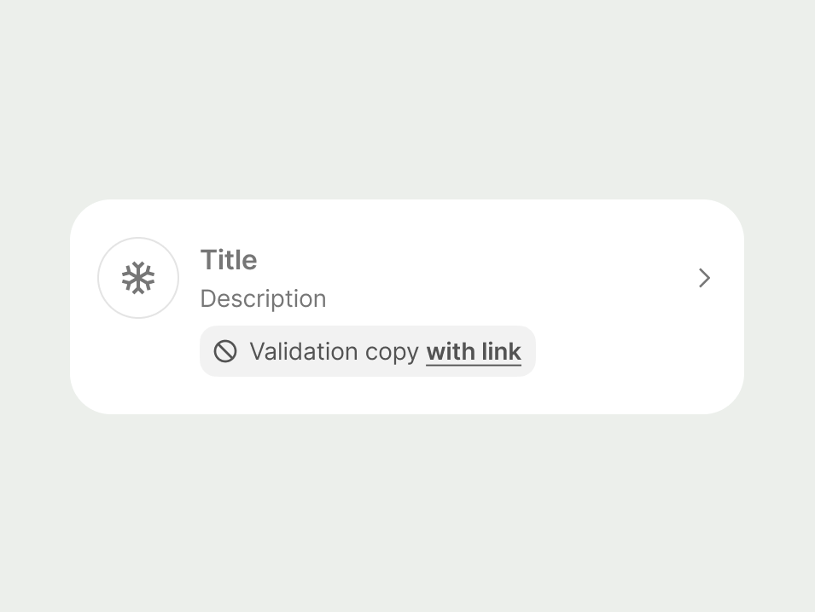Select the Title heading text
The width and height of the screenshot is (815, 612).
pos(228,260)
